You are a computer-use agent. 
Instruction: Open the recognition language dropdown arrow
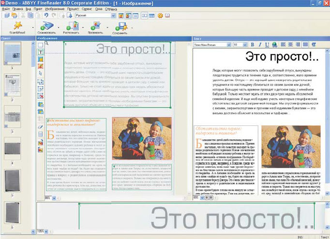tap(113, 15)
